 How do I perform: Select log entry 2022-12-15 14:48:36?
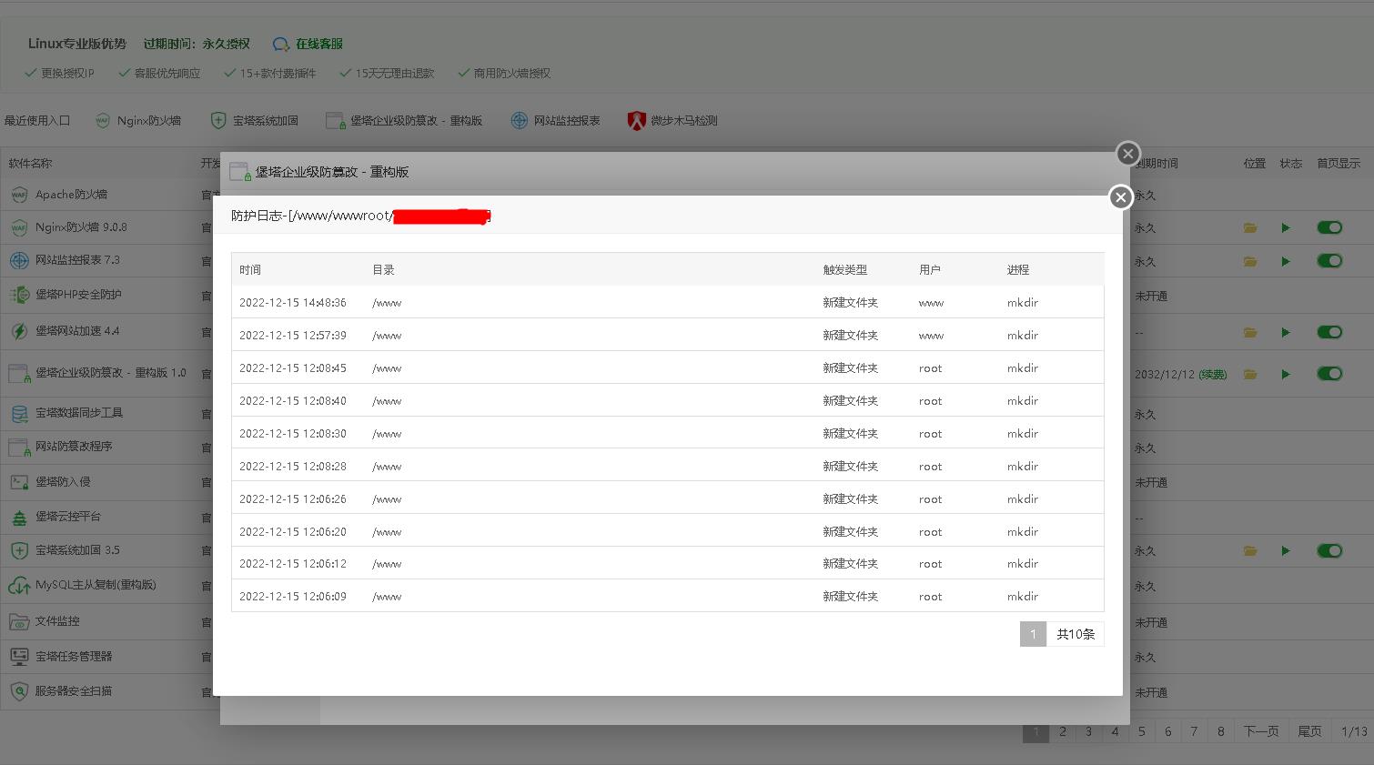tap(668, 302)
